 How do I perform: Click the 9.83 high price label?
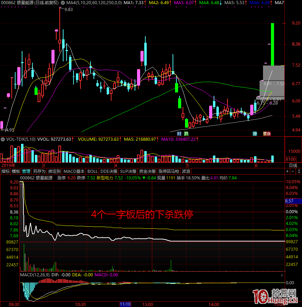coord(69,10)
